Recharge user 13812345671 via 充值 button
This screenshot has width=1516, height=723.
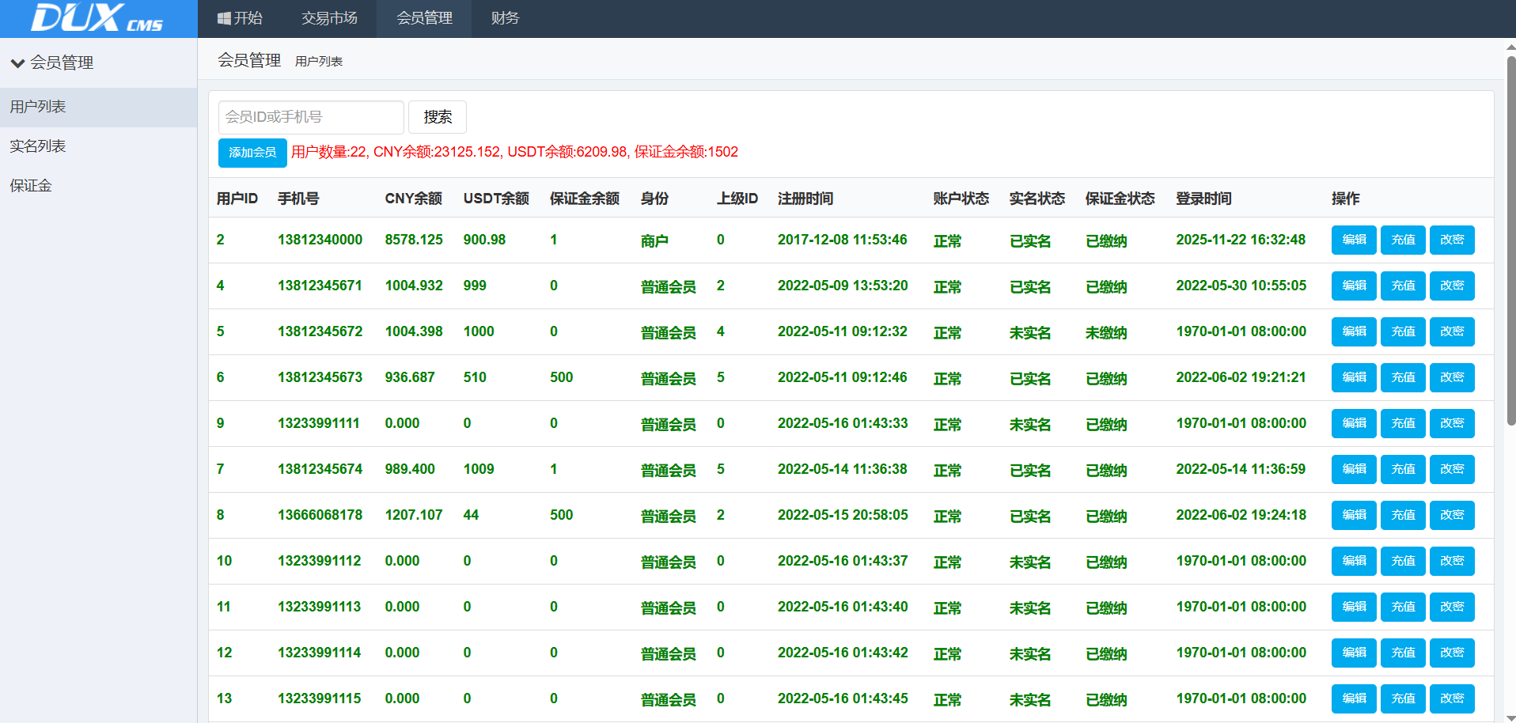pos(1403,286)
